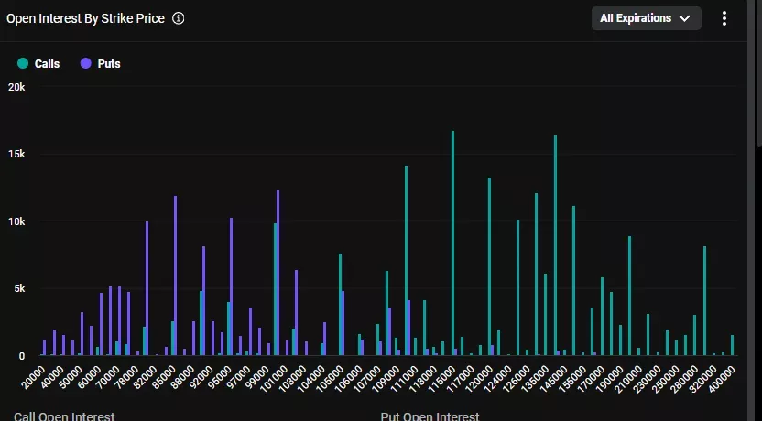762x421 pixels.
Task: Select the call bar at 320000 strike
Action: click(x=704, y=300)
